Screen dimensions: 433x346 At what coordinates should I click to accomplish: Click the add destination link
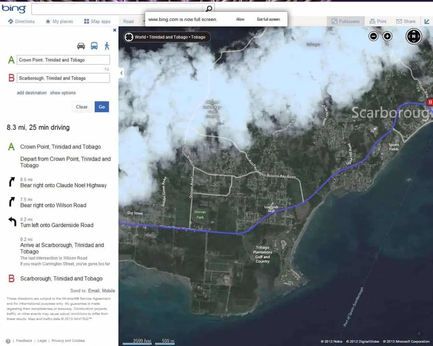(32, 93)
